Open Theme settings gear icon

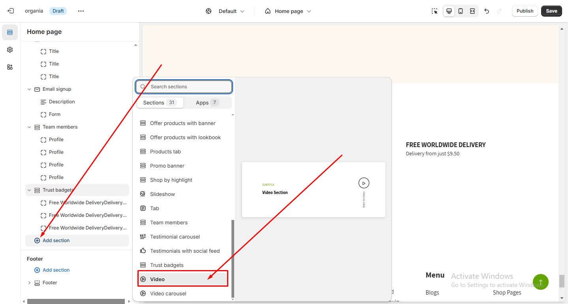tap(10, 50)
